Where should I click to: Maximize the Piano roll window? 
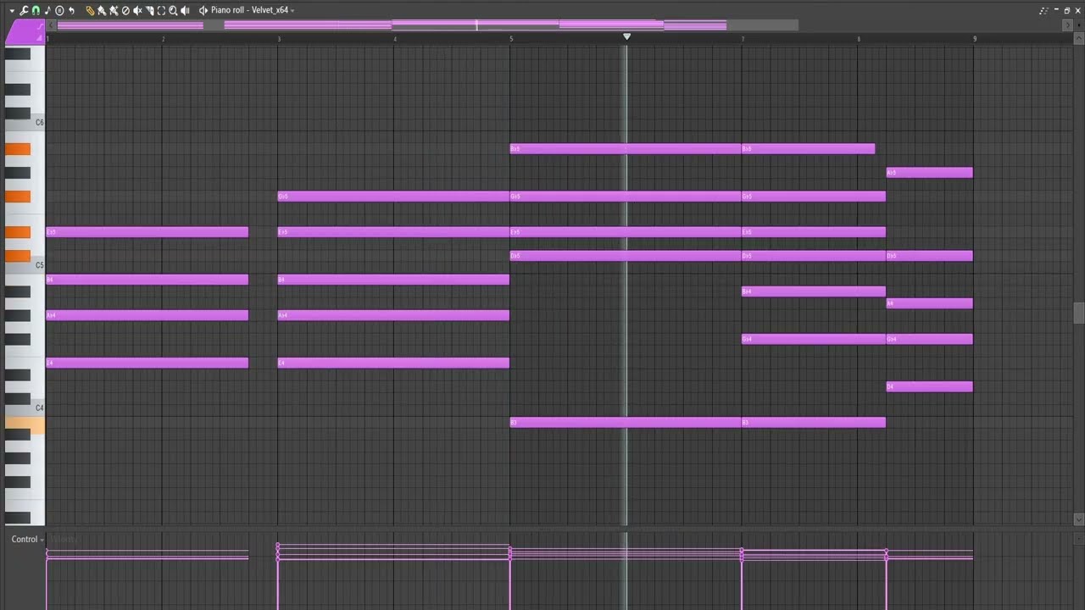click(1067, 11)
